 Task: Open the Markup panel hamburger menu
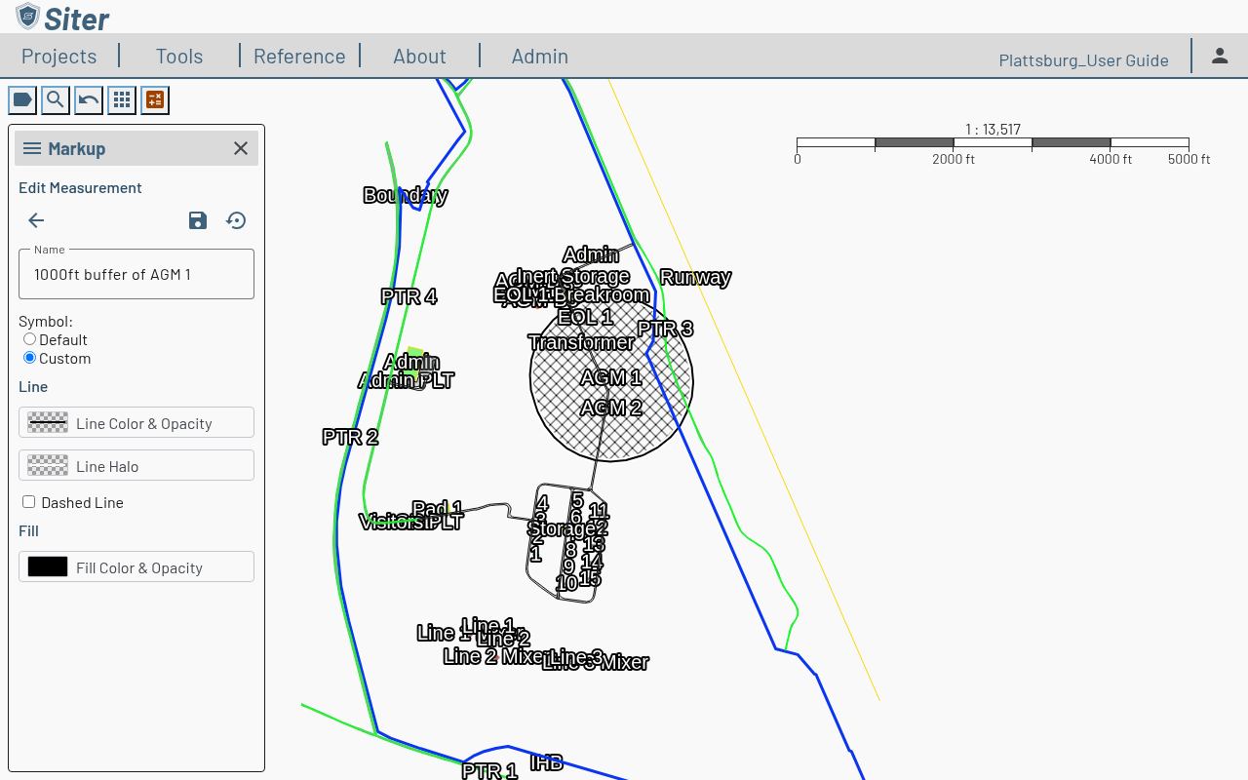(x=32, y=148)
